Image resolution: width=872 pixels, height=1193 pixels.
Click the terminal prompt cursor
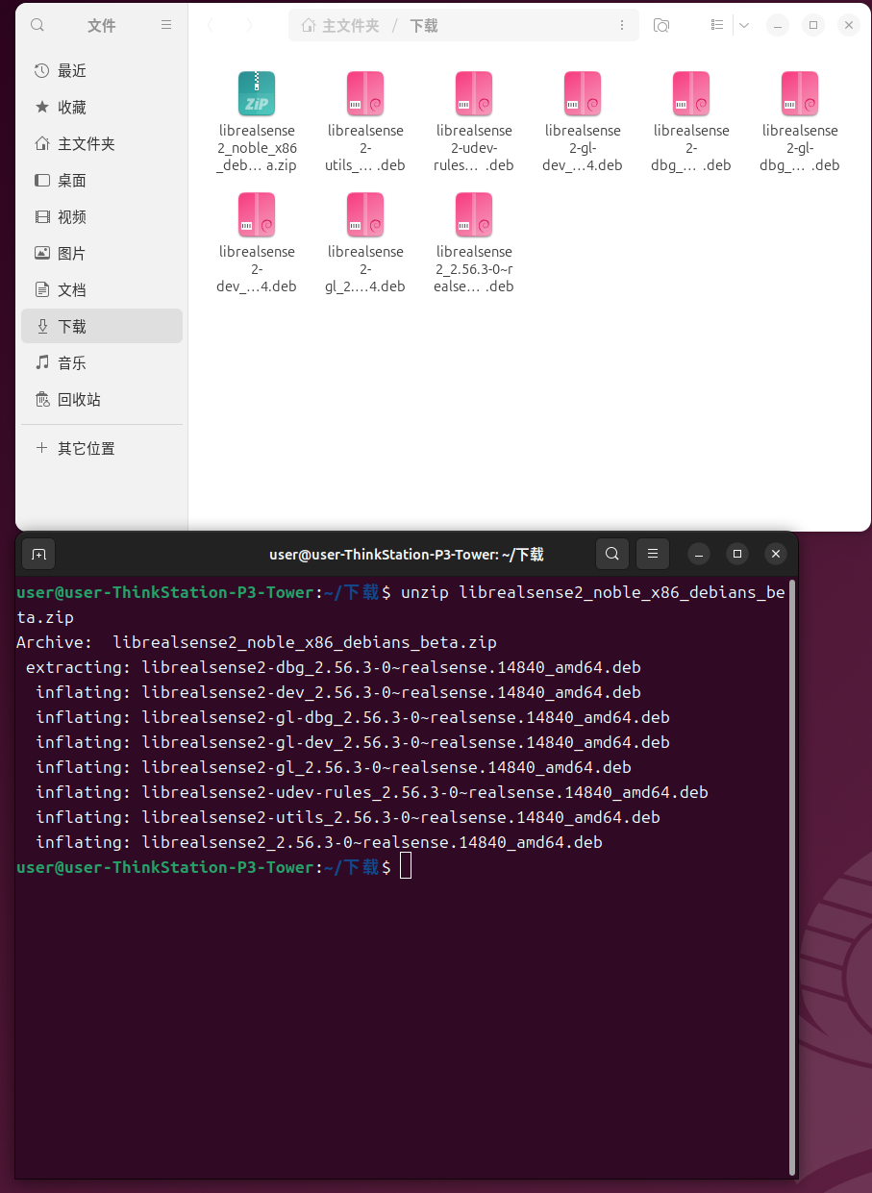tap(406, 867)
